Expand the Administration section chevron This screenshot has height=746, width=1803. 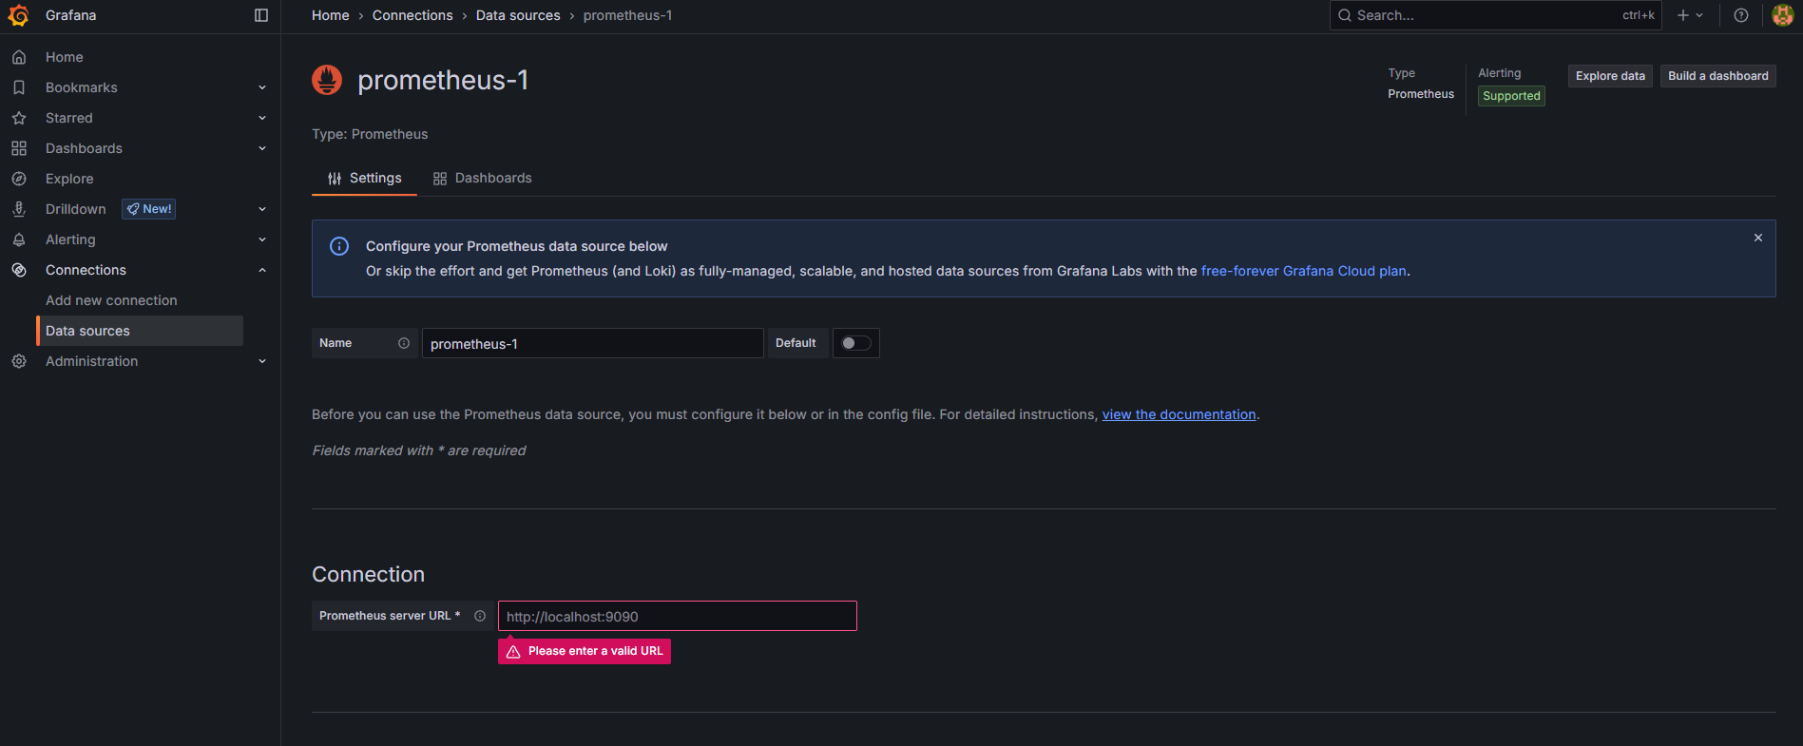(262, 361)
